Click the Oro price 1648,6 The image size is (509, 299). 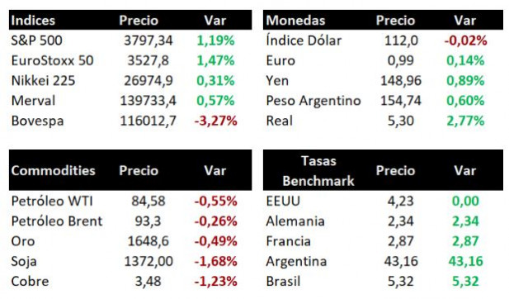pos(148,241)
